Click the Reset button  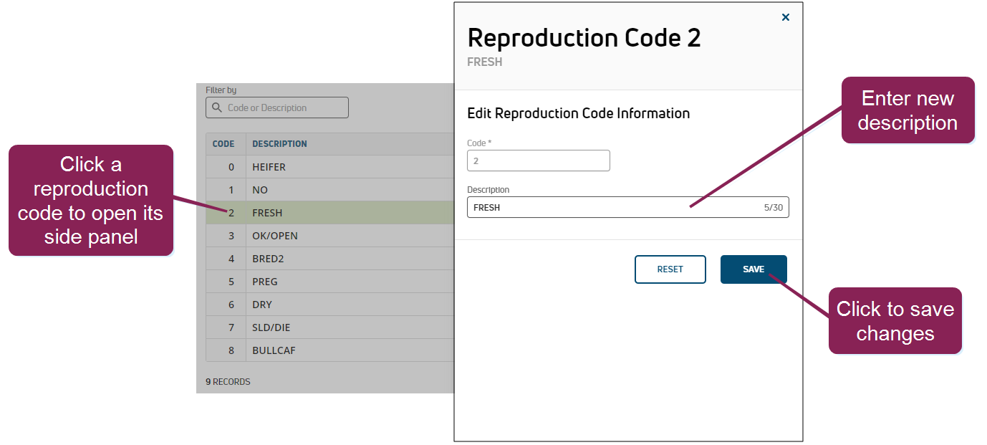click(x=670, y=269)
